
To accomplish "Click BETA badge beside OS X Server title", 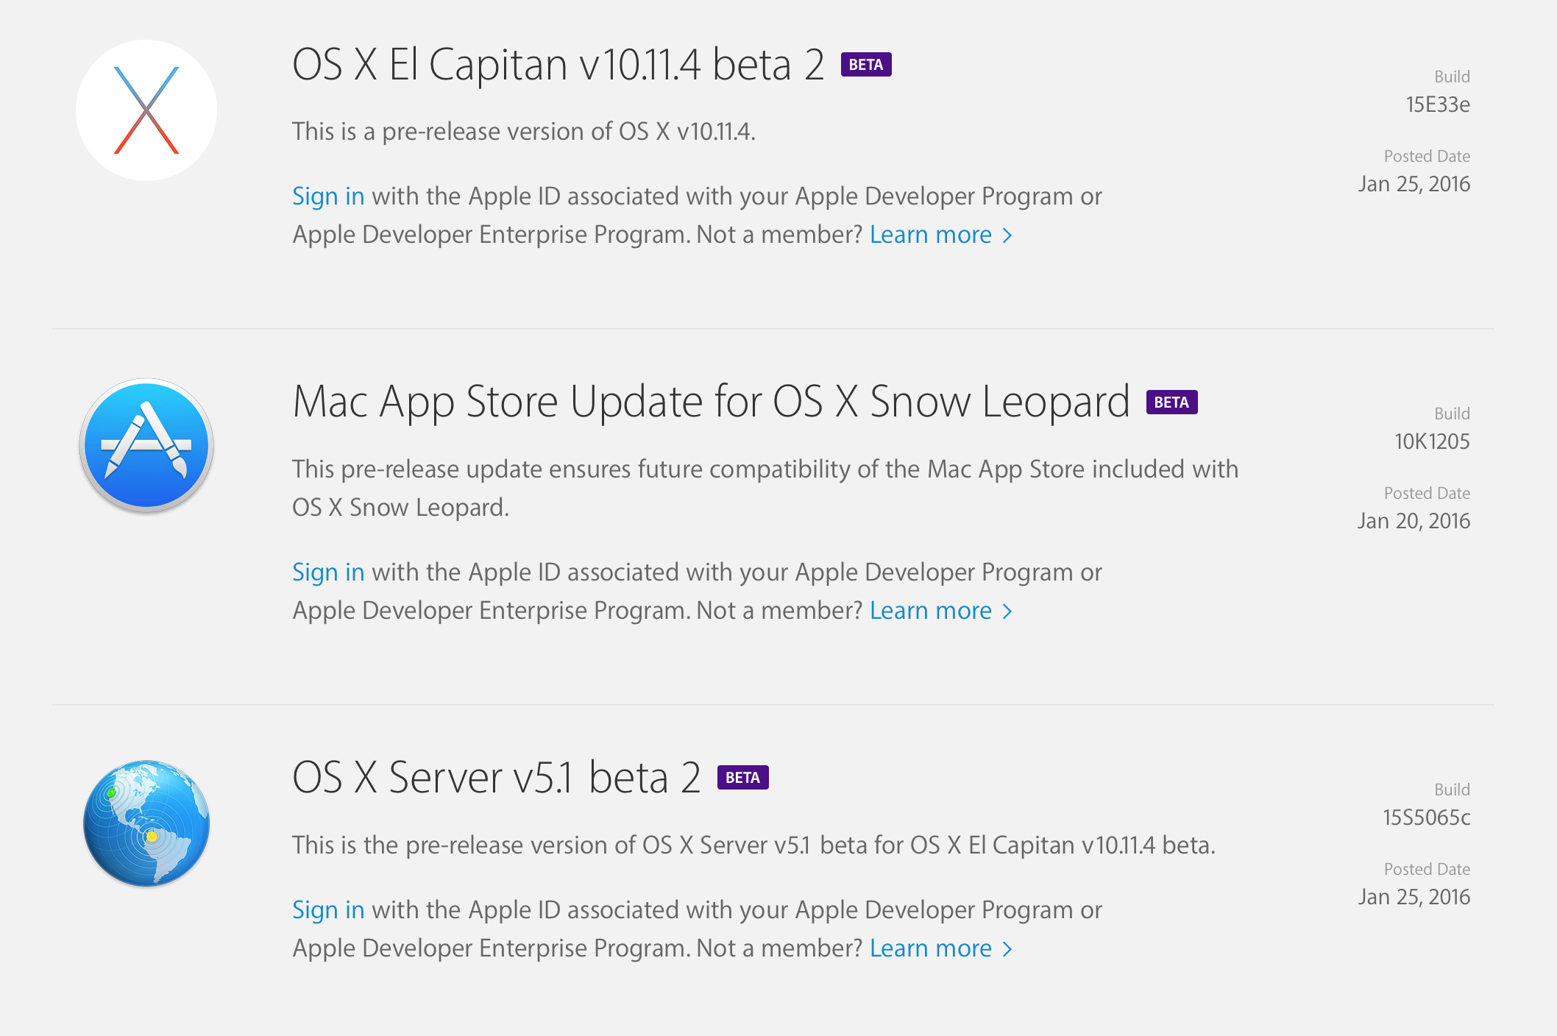I will point(742,778).
